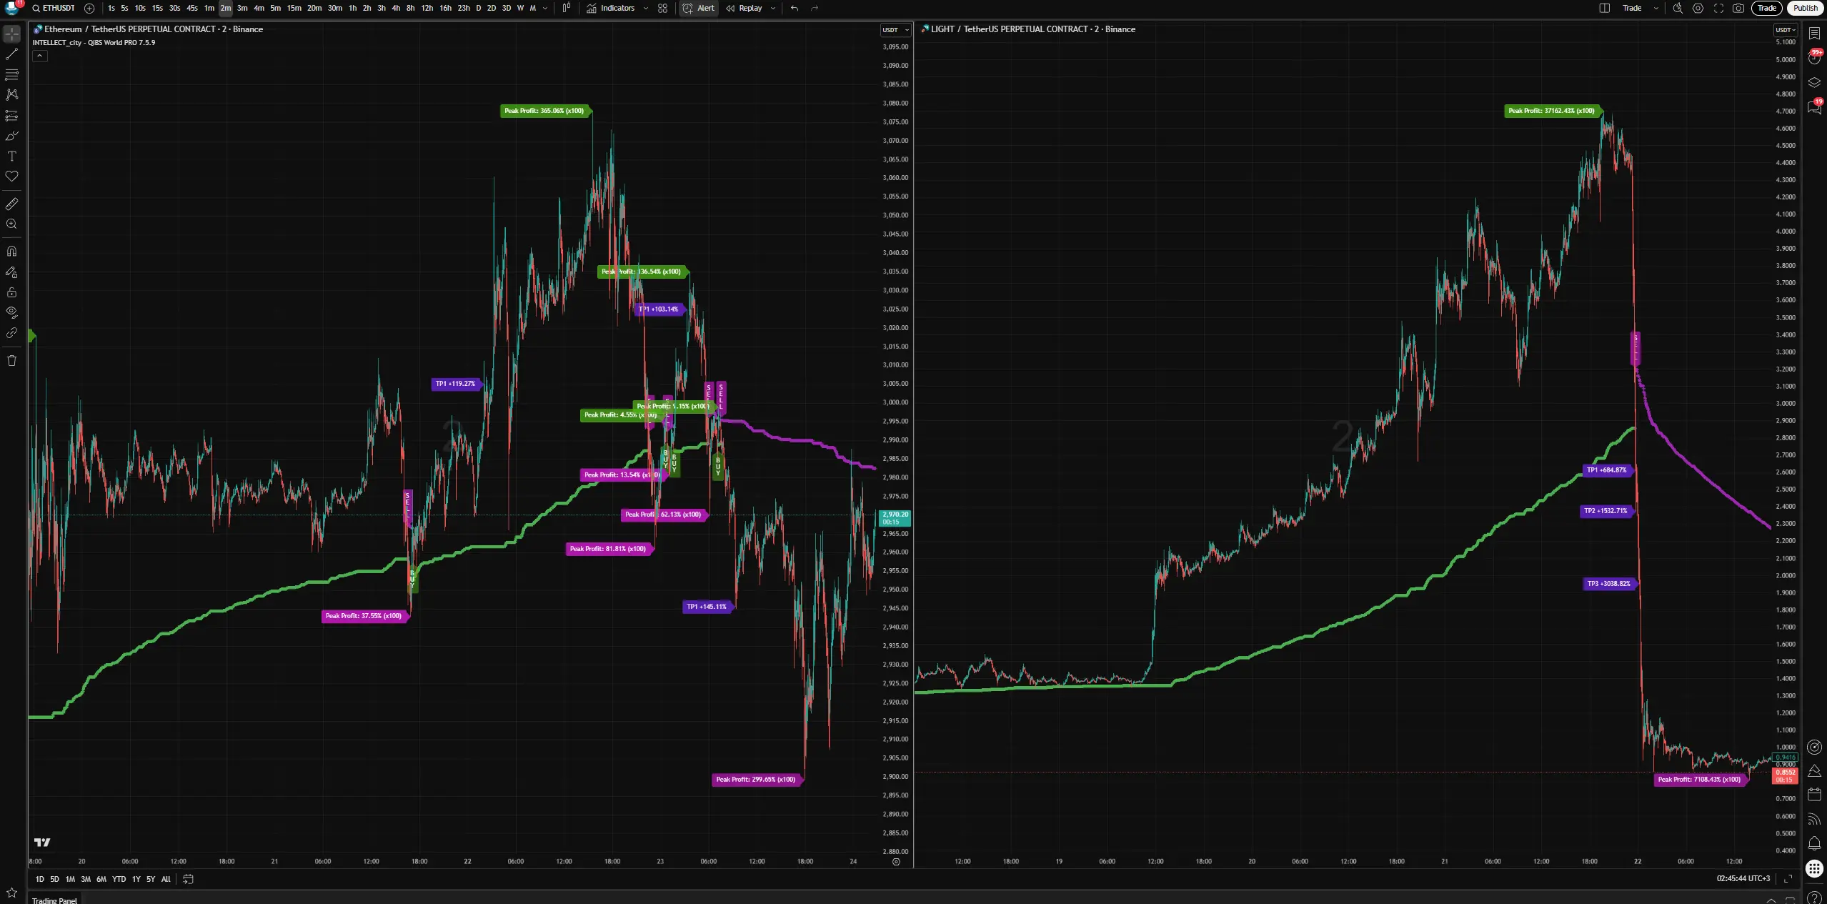Expand the Indicators dropdown arrow
Viewport: 1827px width, 904px height.
646,8
